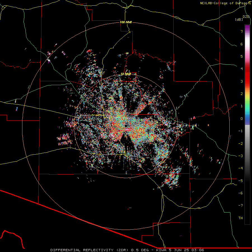Click the "0.5 DEG" elevation text in the caption

click(140, 250)
